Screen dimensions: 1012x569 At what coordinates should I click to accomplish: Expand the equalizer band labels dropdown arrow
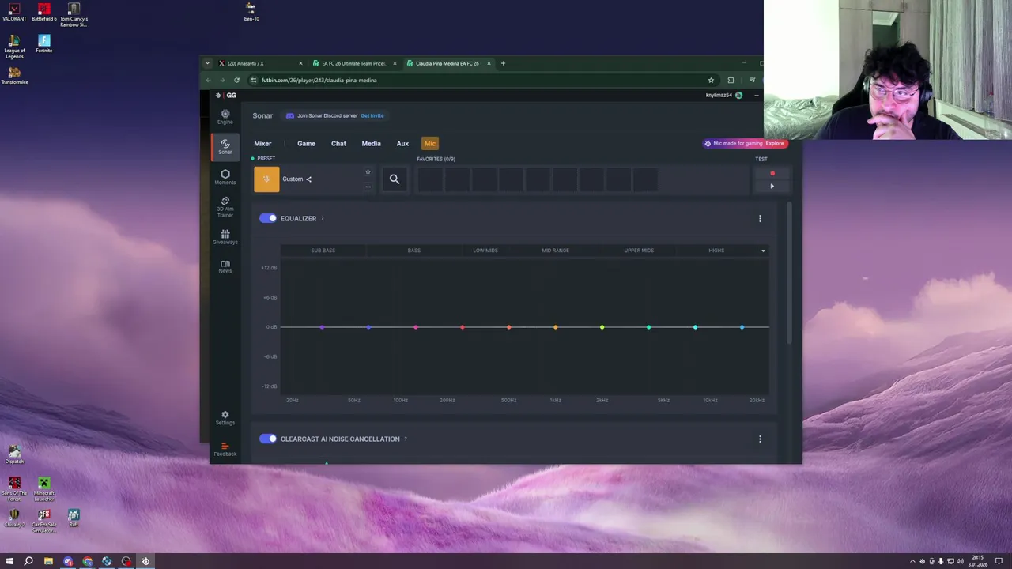(x=763, y=251)
